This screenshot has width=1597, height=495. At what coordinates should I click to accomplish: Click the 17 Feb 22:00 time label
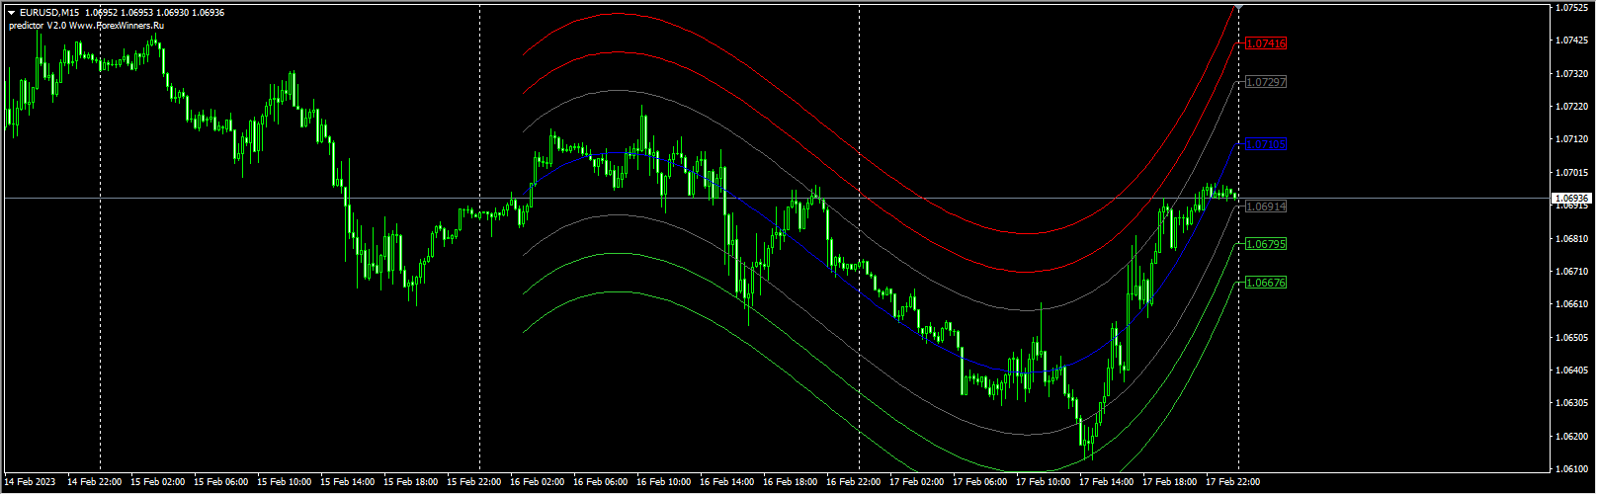(1233, 483)
